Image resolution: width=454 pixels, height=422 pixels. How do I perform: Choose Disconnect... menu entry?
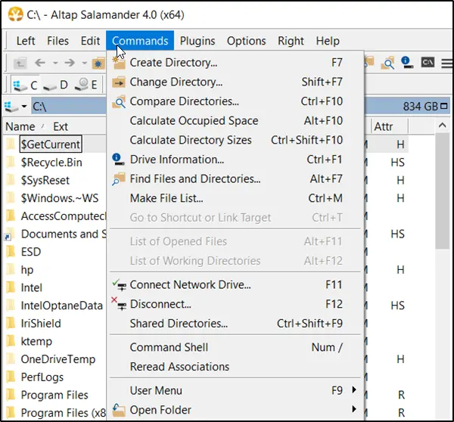(235, 304)
